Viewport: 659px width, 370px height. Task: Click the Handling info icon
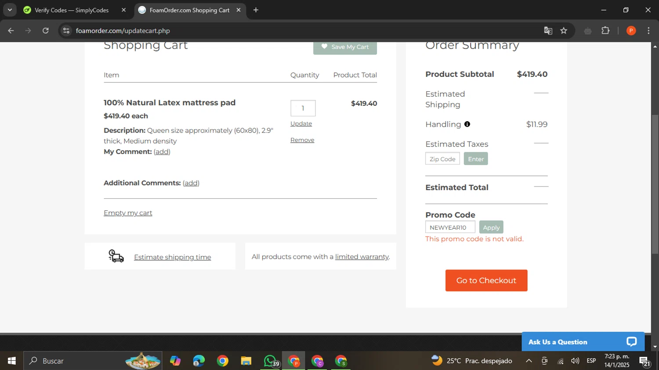467,124
